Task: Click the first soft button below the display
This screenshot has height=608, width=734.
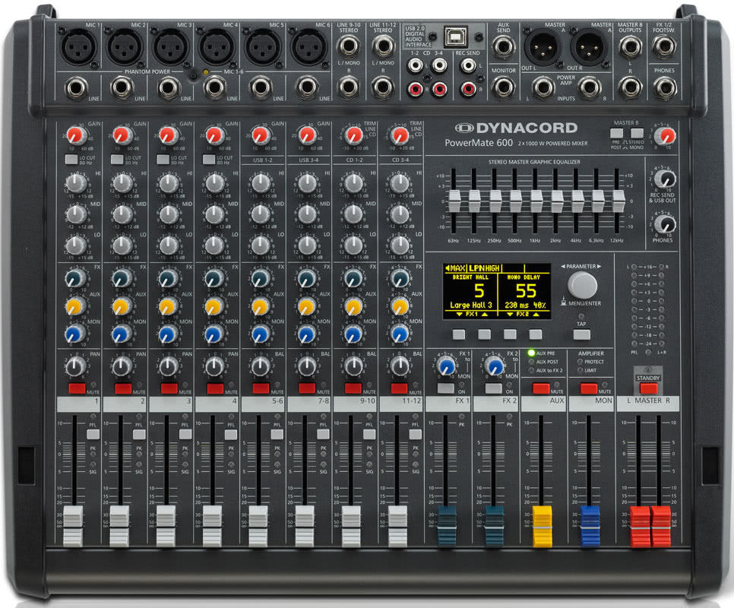Action: [459, 334]
